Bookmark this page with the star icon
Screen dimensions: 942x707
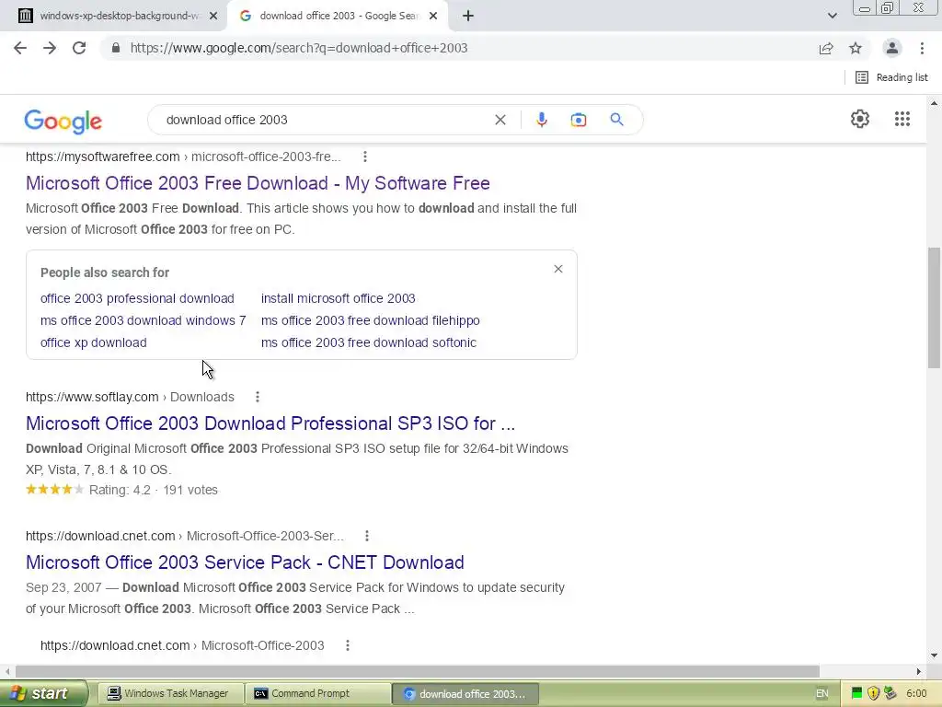[856, 48]
